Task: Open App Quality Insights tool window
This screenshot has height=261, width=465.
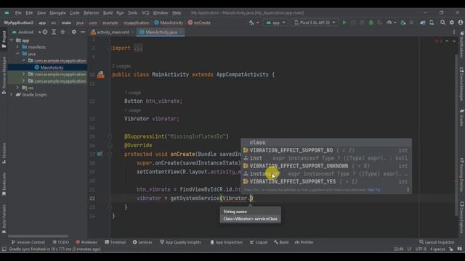Action: [x=180, y=242]
